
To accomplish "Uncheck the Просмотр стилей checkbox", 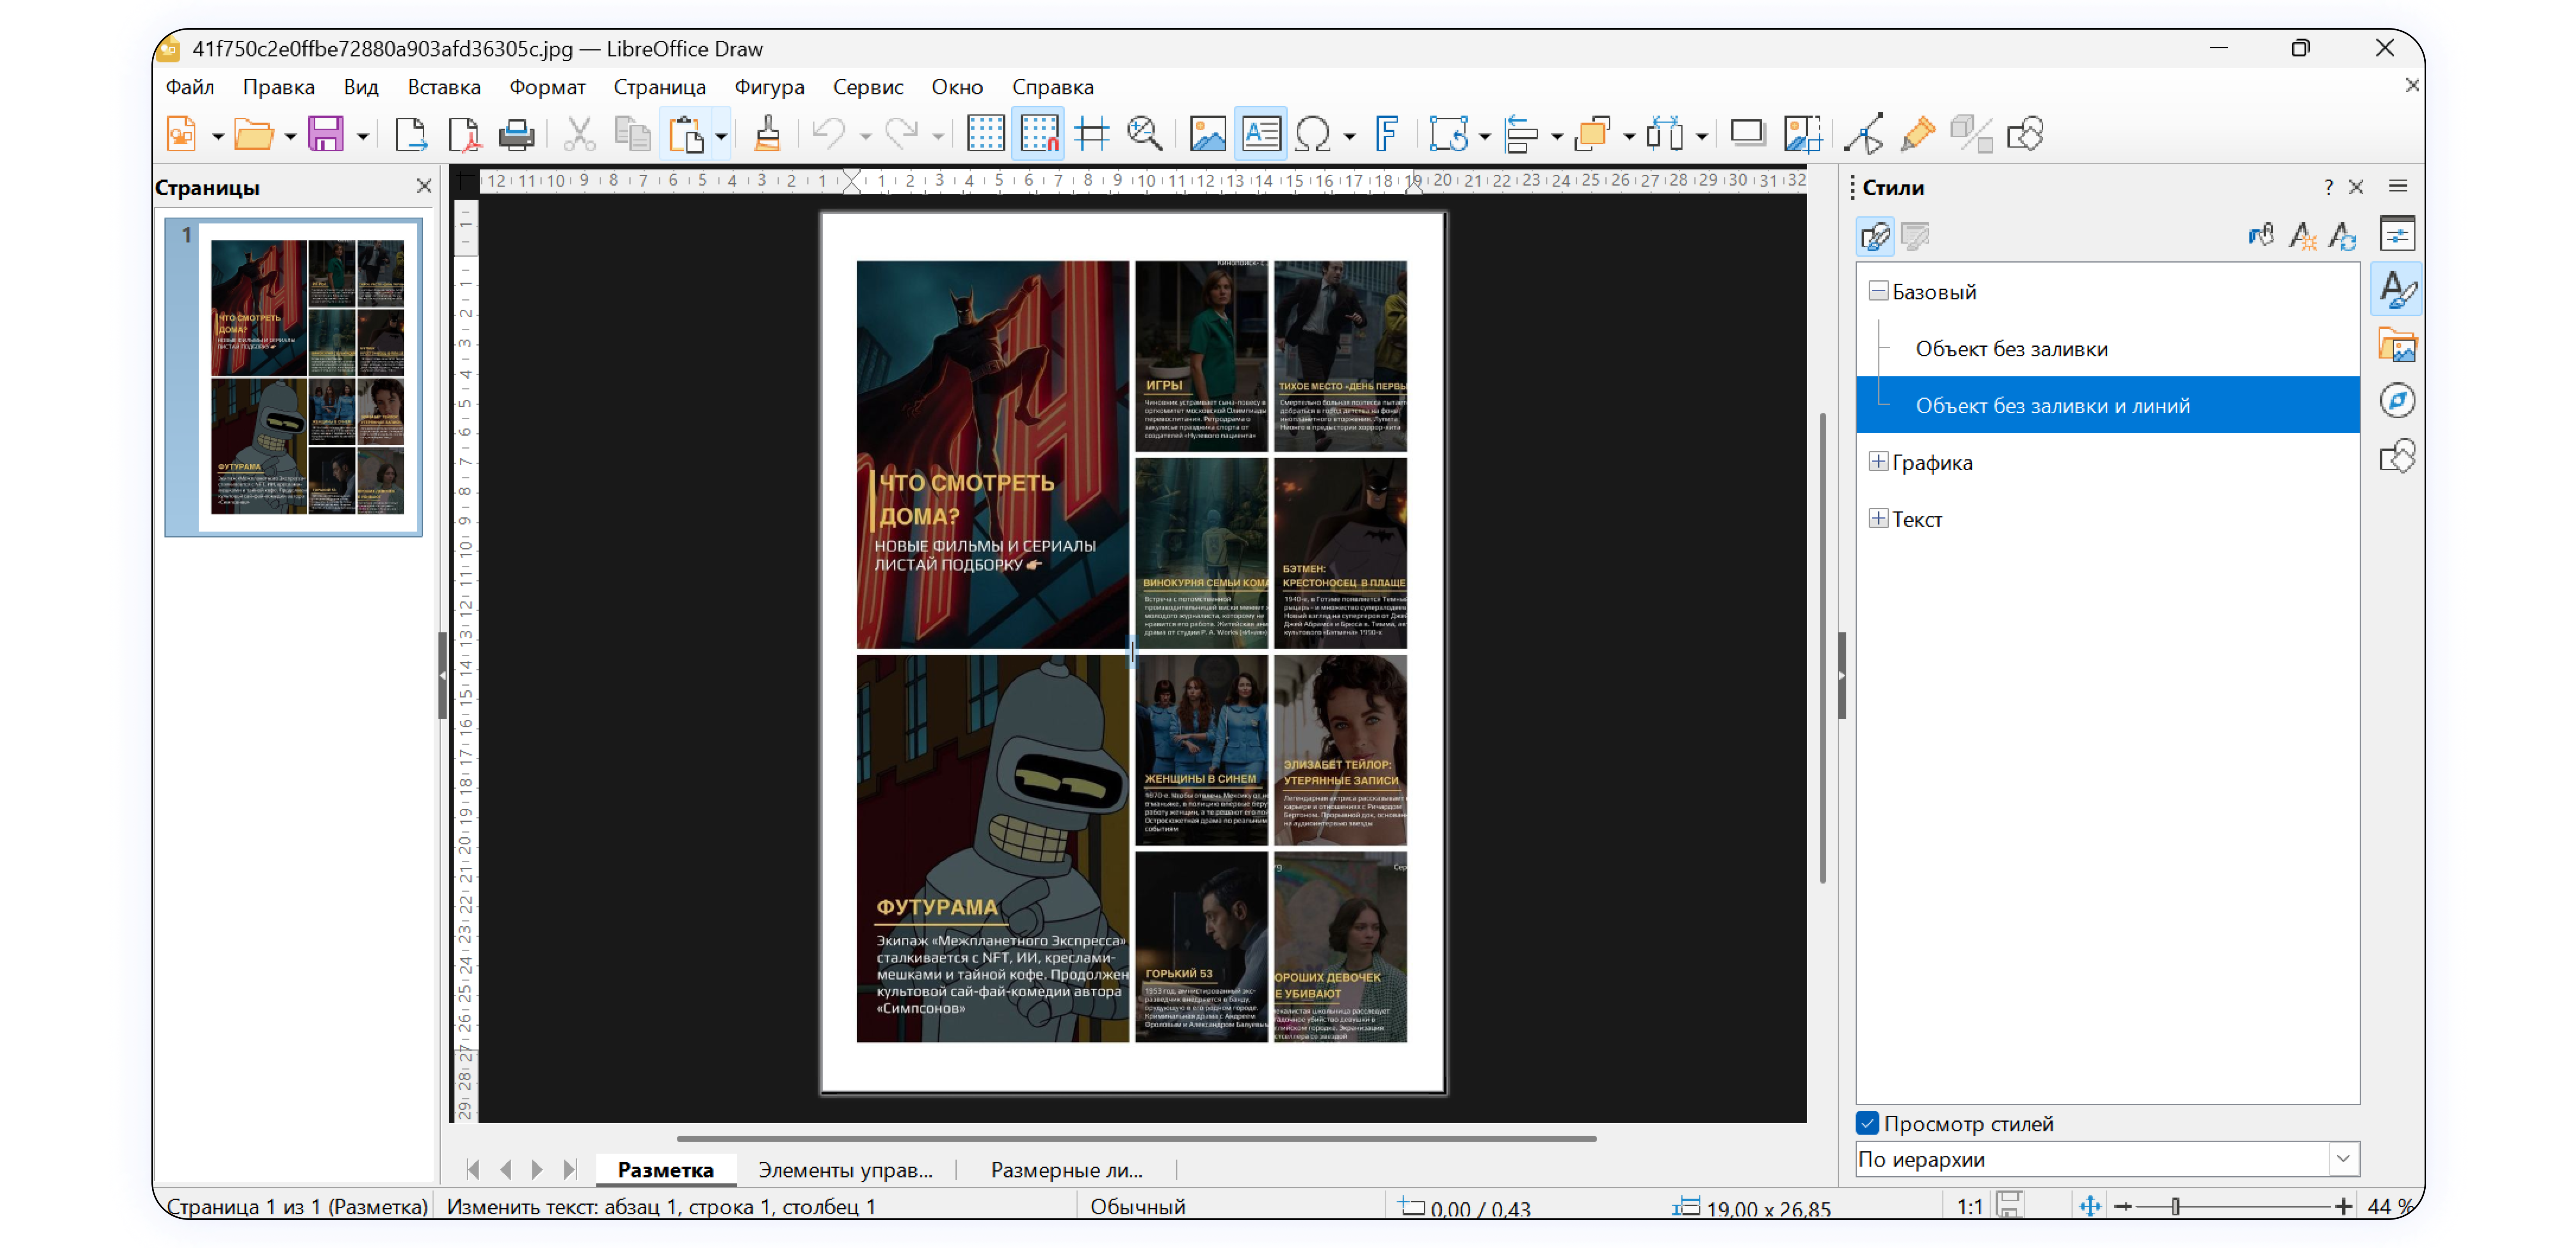I will (x=1868, y=1123).
